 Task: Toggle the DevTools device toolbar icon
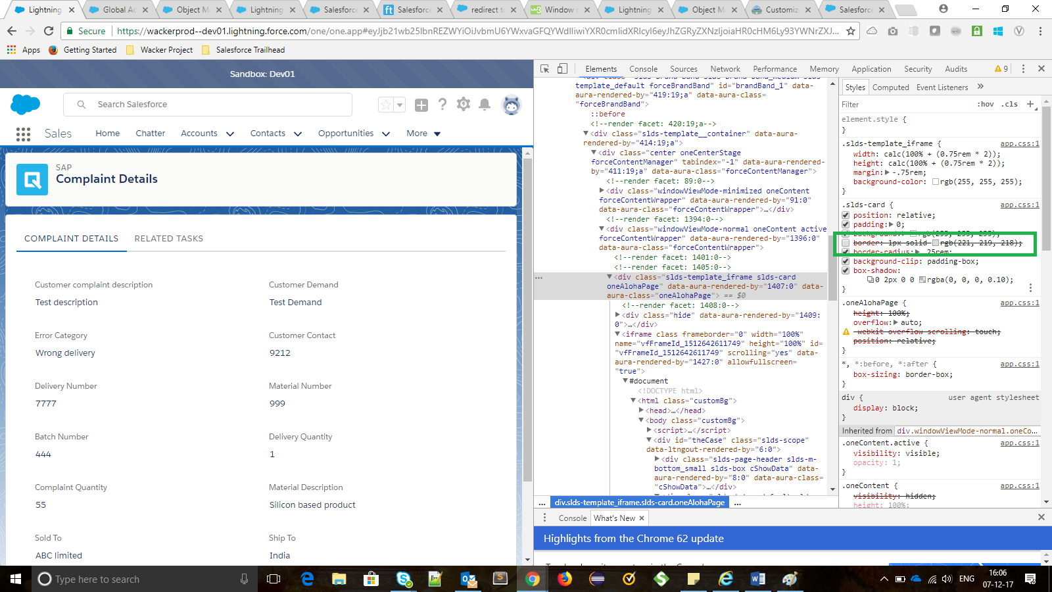[x=562, y=68]
